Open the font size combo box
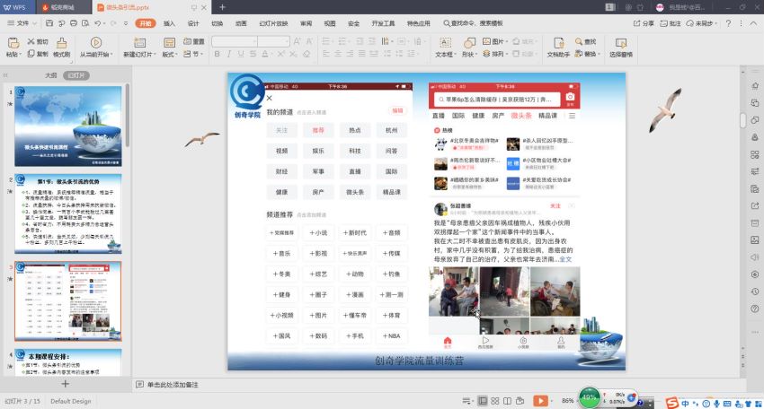The image size is (764, 409). [274, 41]
